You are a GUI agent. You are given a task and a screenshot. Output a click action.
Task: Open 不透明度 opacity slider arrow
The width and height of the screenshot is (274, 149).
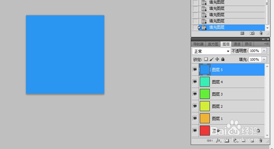point(264,51)
